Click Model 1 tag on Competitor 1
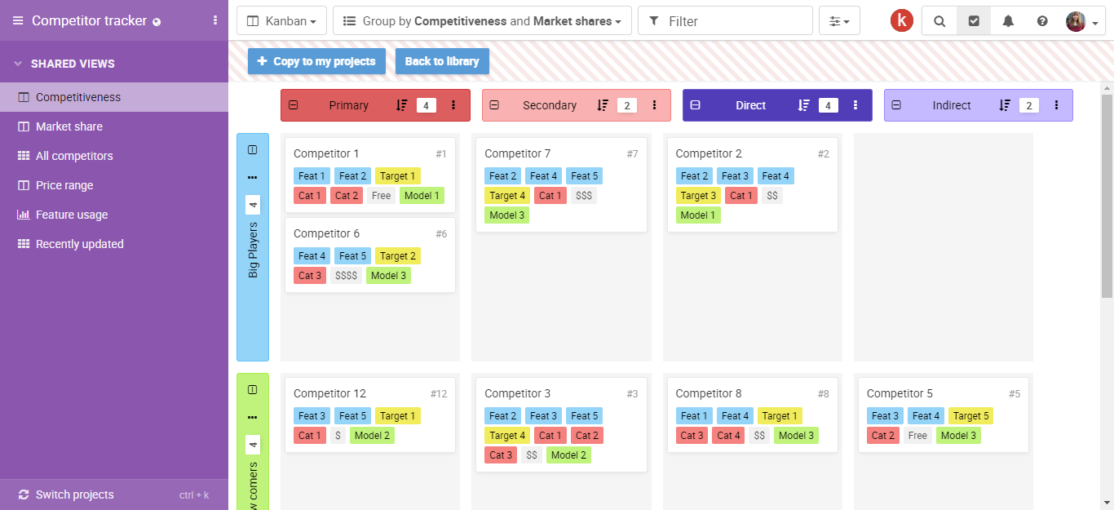Image resolution: width=1114 pixels, height=510 pixels. click(422, 196)
